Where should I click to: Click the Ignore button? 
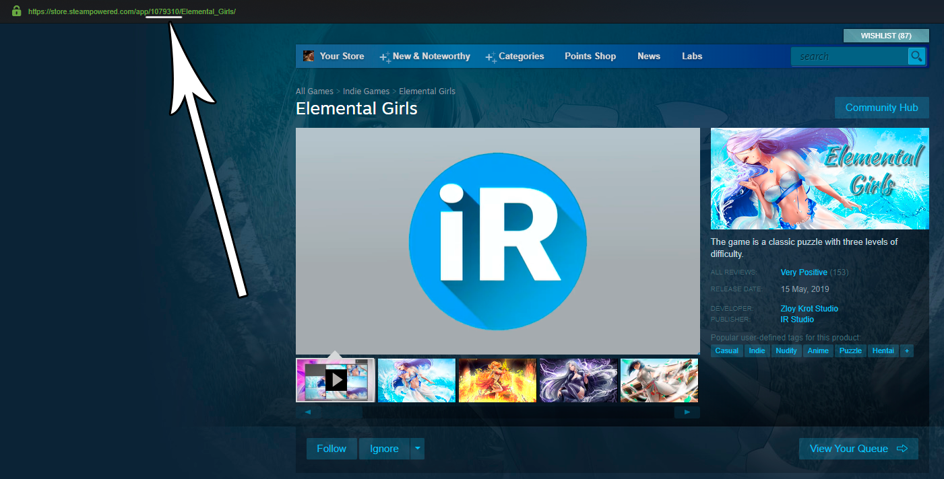click(x=384, y=449)
